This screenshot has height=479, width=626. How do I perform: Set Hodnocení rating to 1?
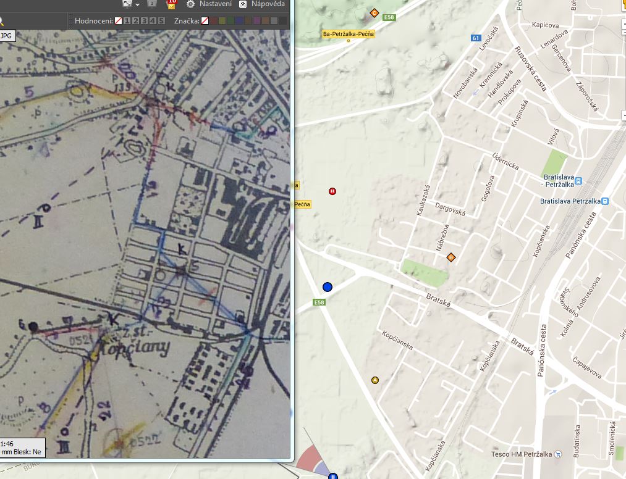(127, 21)
